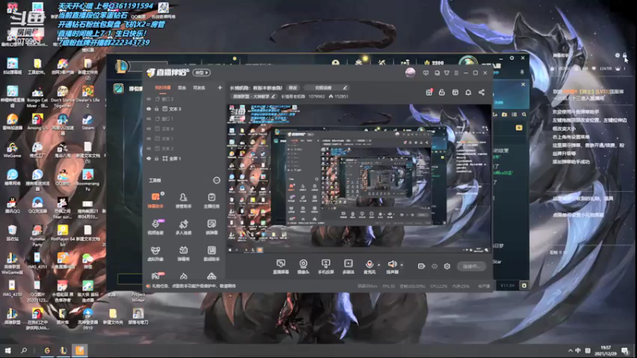
Task: Expand speaker options arrow
Action: [402, 265]
